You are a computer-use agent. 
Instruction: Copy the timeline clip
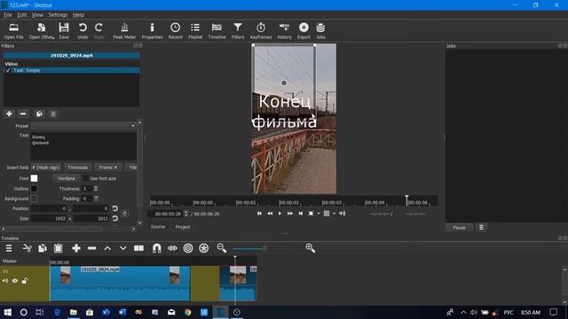43,248
